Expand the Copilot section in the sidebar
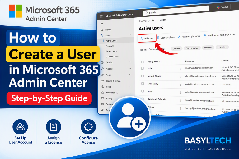The width and height of the screenshot is (239, 159). point(130,62)
